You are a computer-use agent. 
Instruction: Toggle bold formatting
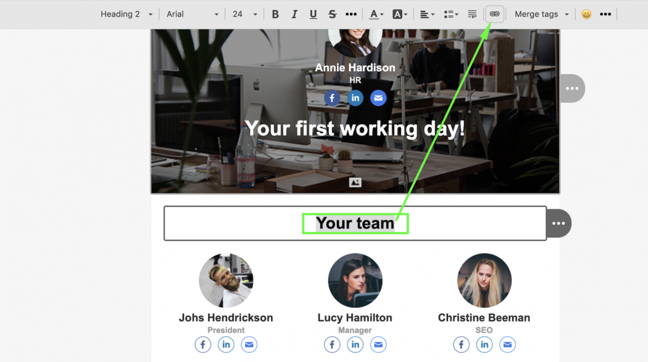coord(275,15)
